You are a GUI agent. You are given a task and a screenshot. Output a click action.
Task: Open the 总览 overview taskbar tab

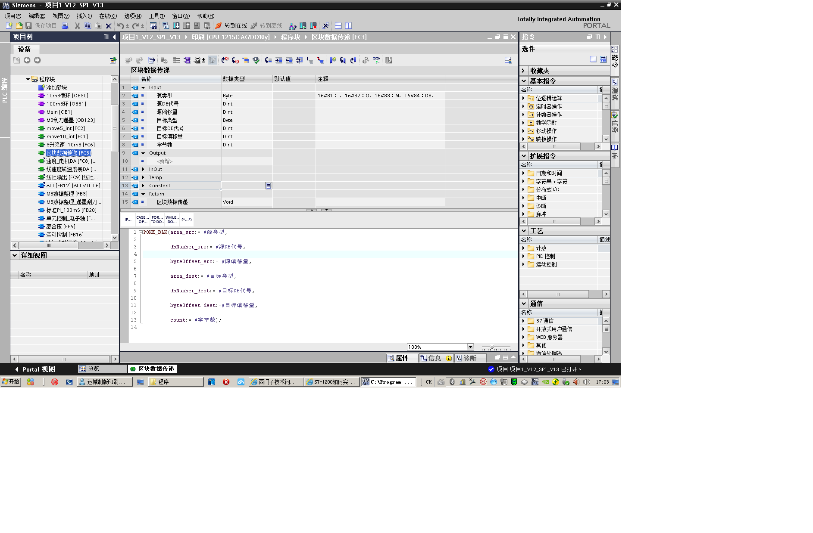tap(102, 369)
